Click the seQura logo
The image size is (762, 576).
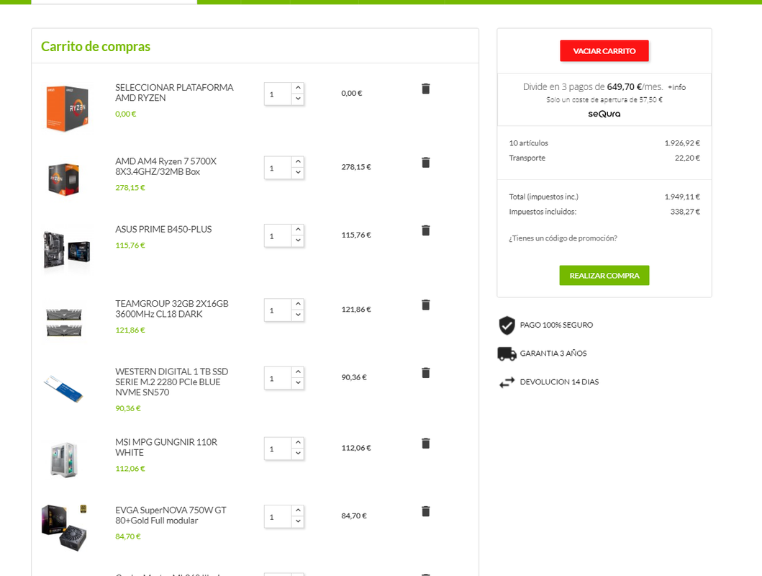604,114
